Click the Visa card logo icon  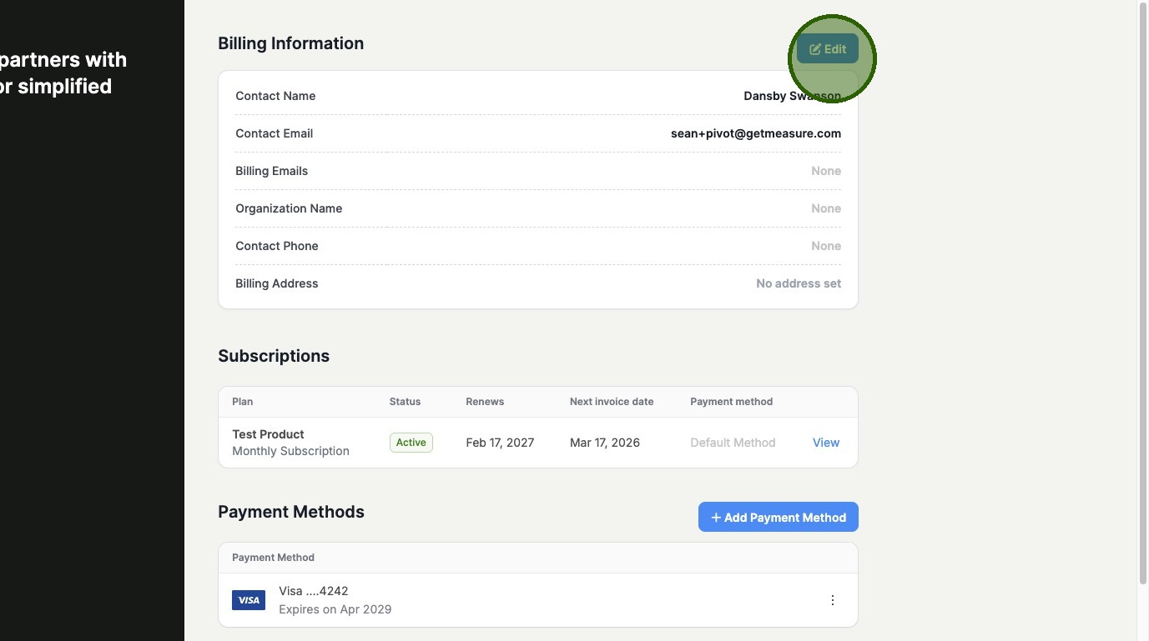coord(249,600)
